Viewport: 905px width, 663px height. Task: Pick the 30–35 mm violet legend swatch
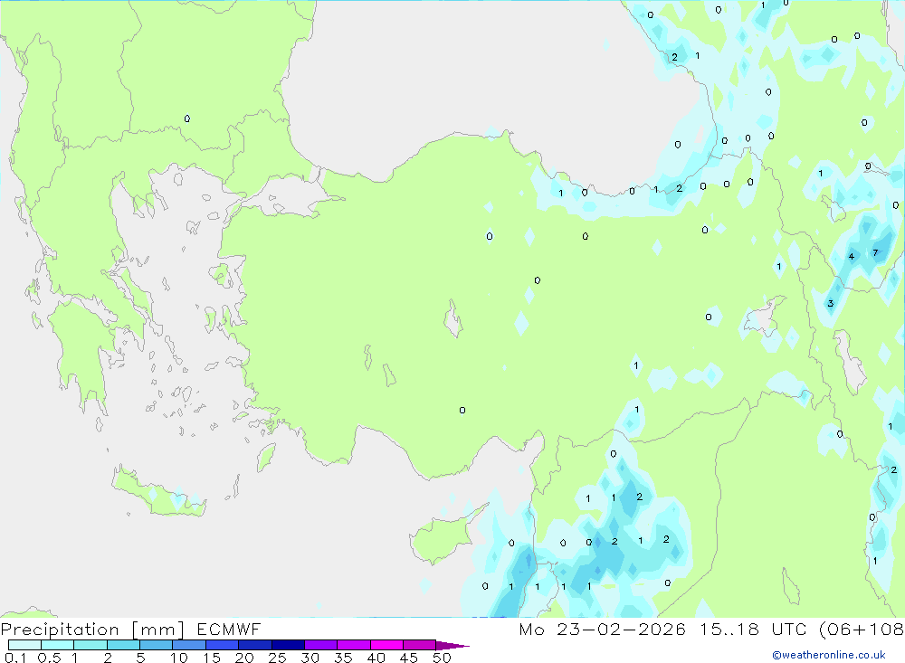321,645
